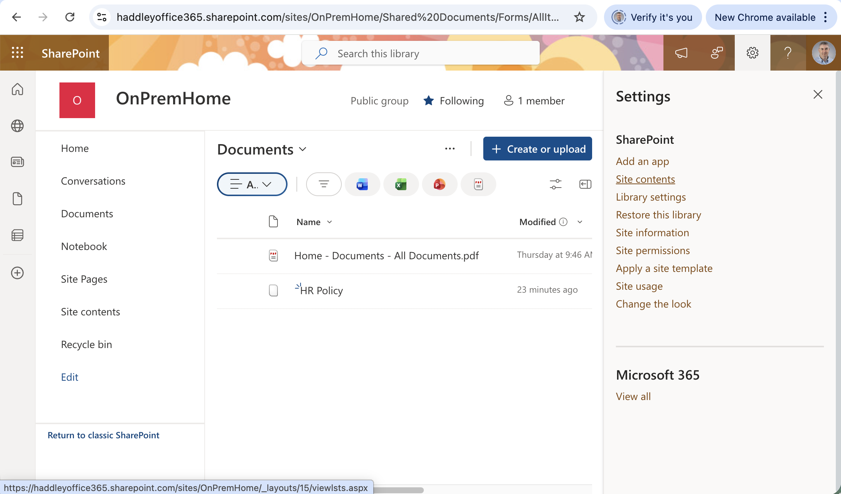
Task: Bookmark this page with the star icon
Action: pyautogui.click(x=579, y=17)
